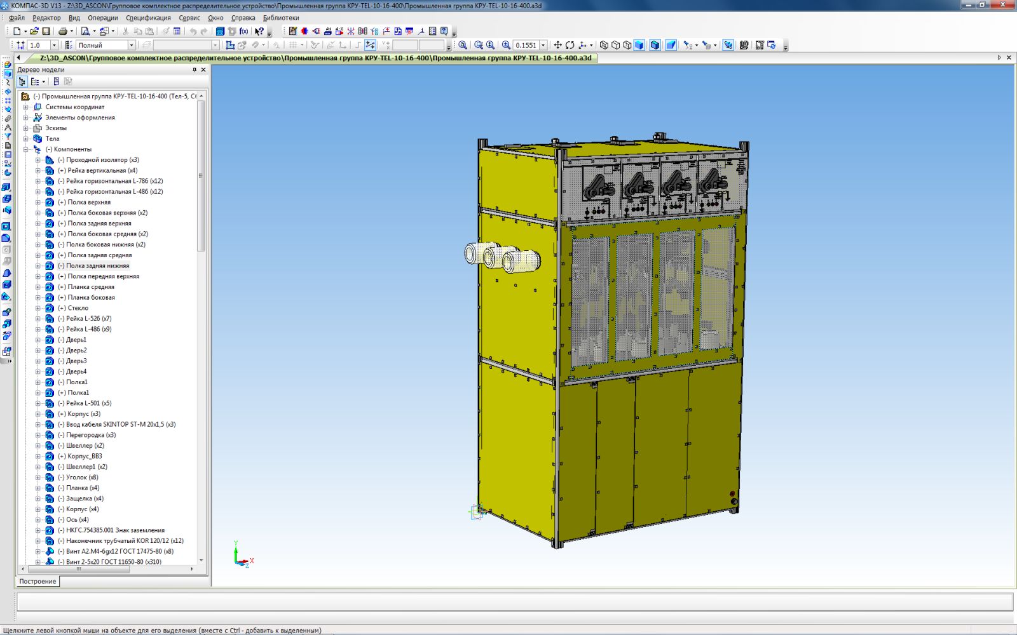1017x635 pixels.
Task: Collapse the Компоненты tree node
Action: coord(26,149)
